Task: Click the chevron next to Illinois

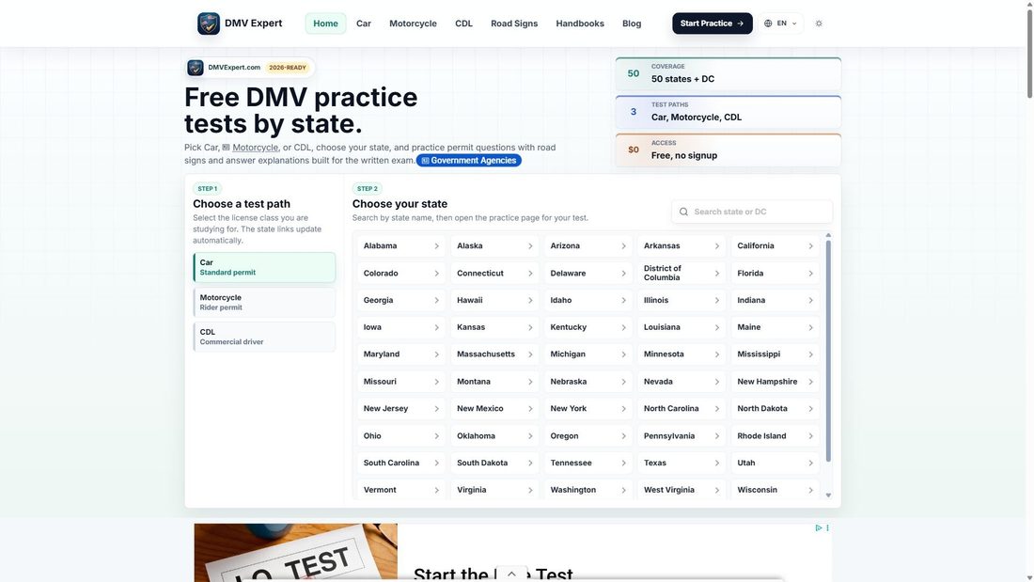Action: click(x=717, y=300)
